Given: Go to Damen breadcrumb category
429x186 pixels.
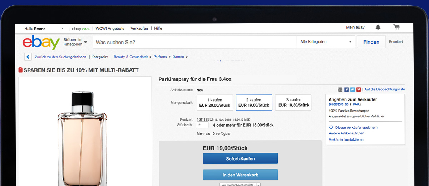Looking at the screenshot, I should pos(178,57).
